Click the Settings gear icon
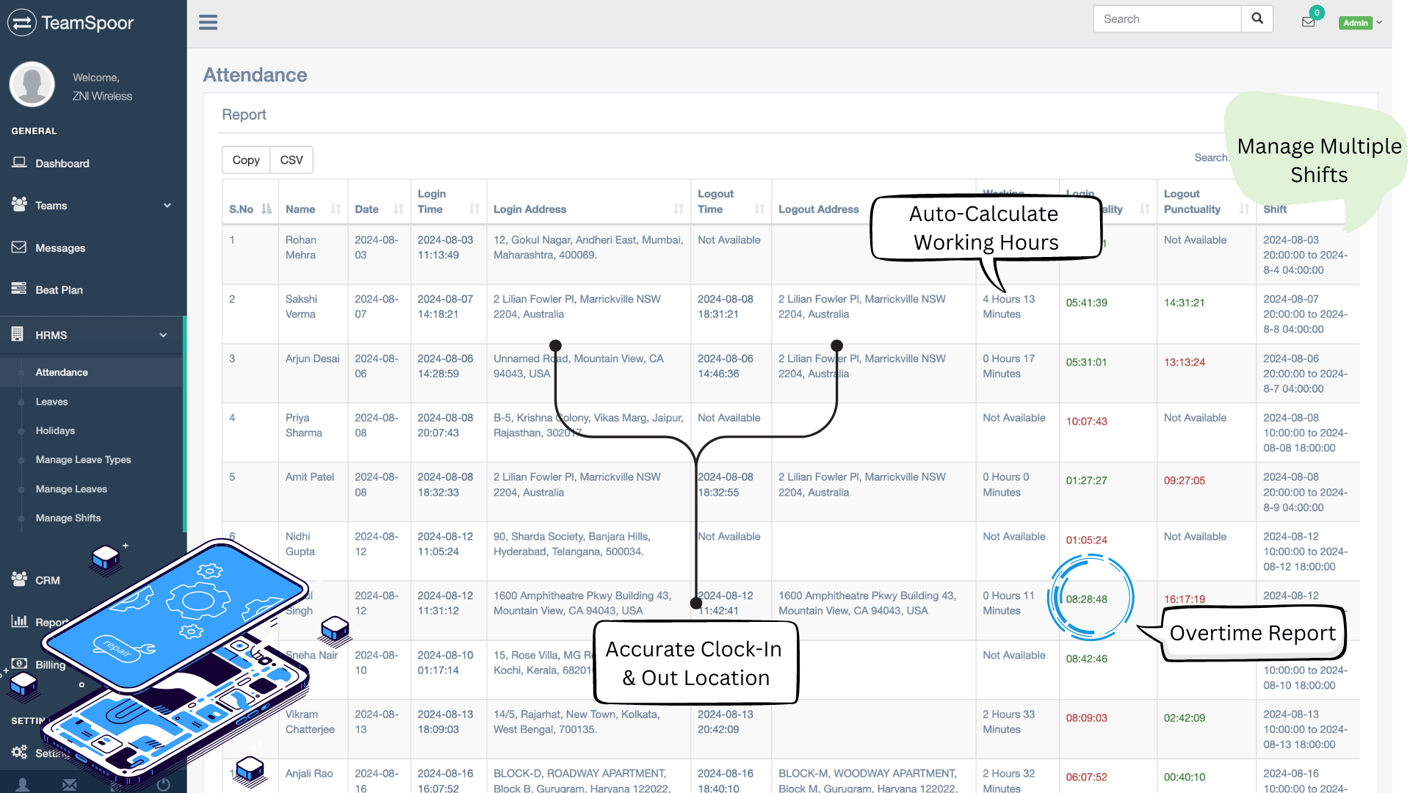 pyautogui.click(x=18, y=751)
